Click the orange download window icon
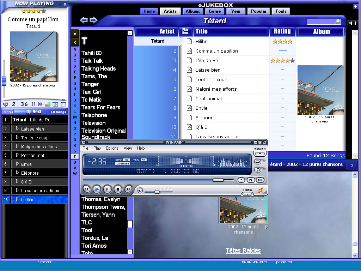 pos(55,104)
